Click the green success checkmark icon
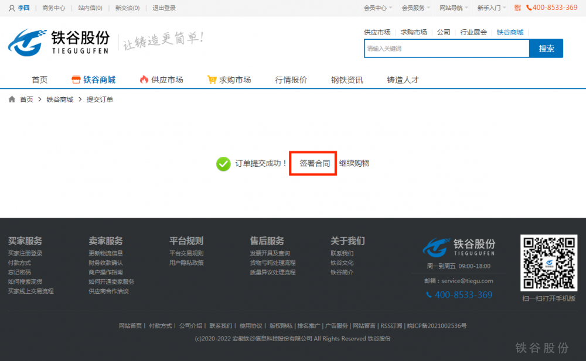The image size is (586, 361). click(x=223, y=164)
